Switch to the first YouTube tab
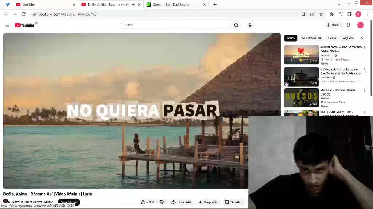 pyautogui.click(x=45, y=5)
